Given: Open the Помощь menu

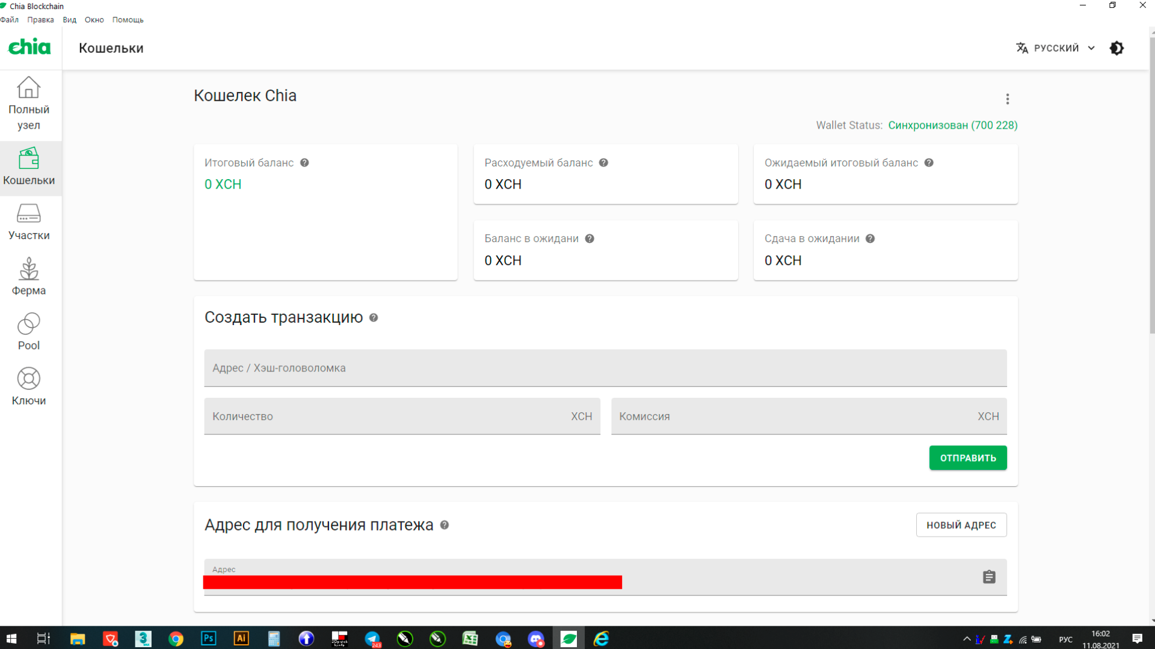Looking at the screenshot, I should 128,20.
